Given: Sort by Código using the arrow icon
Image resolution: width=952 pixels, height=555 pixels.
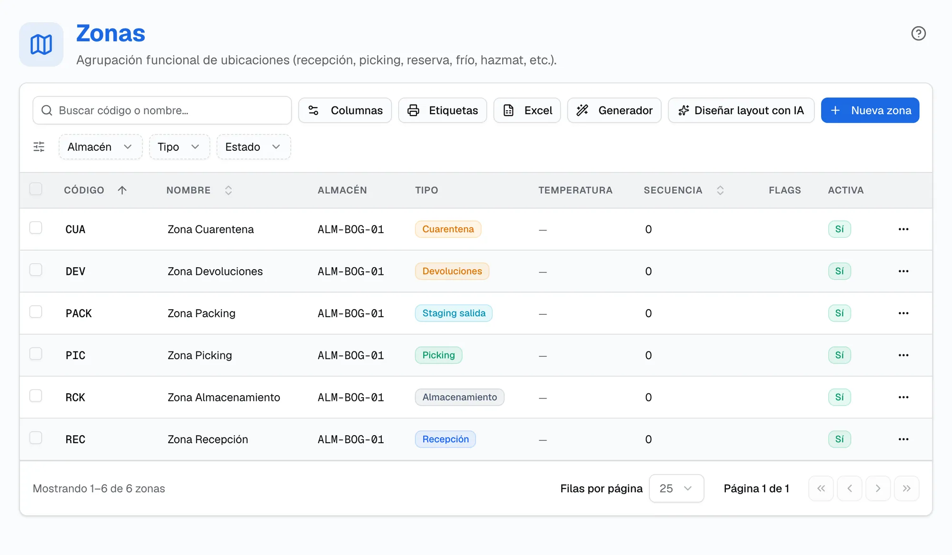Looking at the screenshot, I should 122,190.
